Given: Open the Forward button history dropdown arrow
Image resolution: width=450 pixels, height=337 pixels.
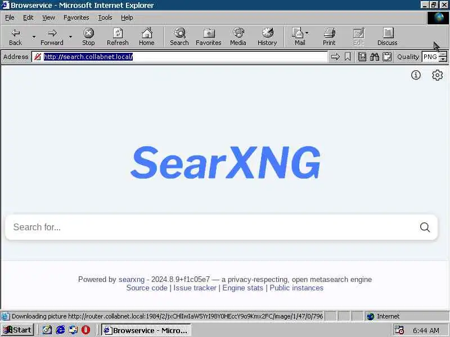Looking at the screenshot, I should coord(70,37).
